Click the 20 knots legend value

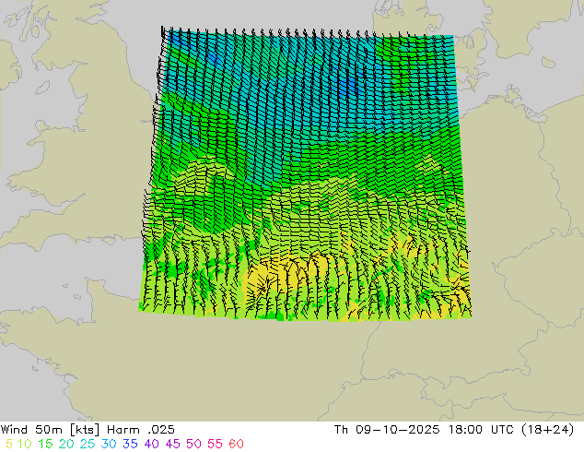(66, 444)
